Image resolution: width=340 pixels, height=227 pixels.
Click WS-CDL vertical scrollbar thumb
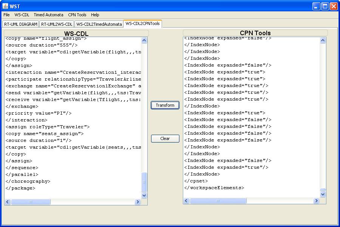tap(144, 182)
